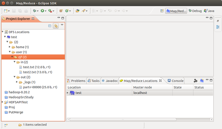Screen dimensions: 222x129
Task: Click the New wizard toolbar icon
Action: [x=6, y=11]
